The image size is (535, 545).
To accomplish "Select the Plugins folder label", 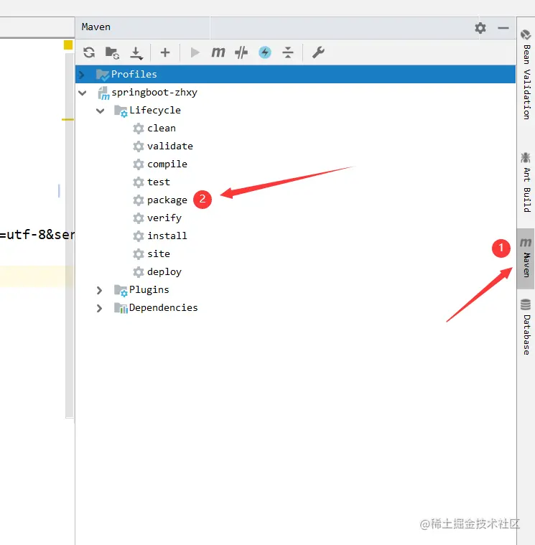I will pos(149,290).
